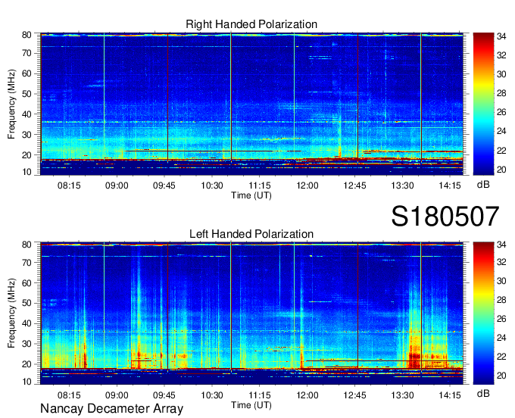Click the dB unit label under the Right Handed colorbar

(483, 185)
